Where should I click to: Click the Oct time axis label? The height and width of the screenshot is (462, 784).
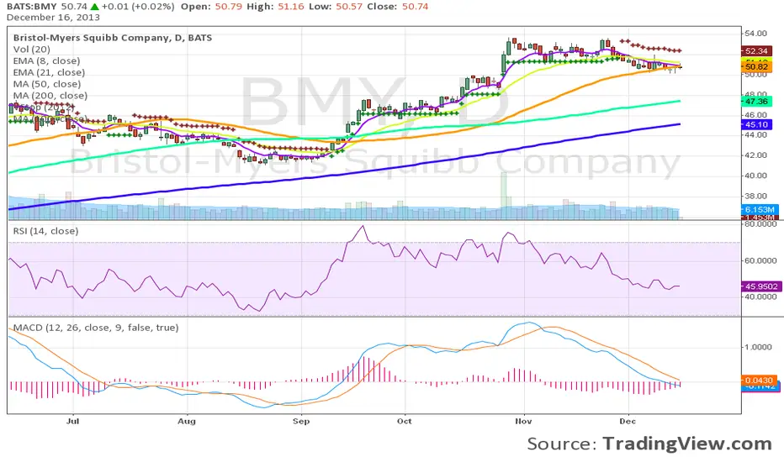pos(404,421)
